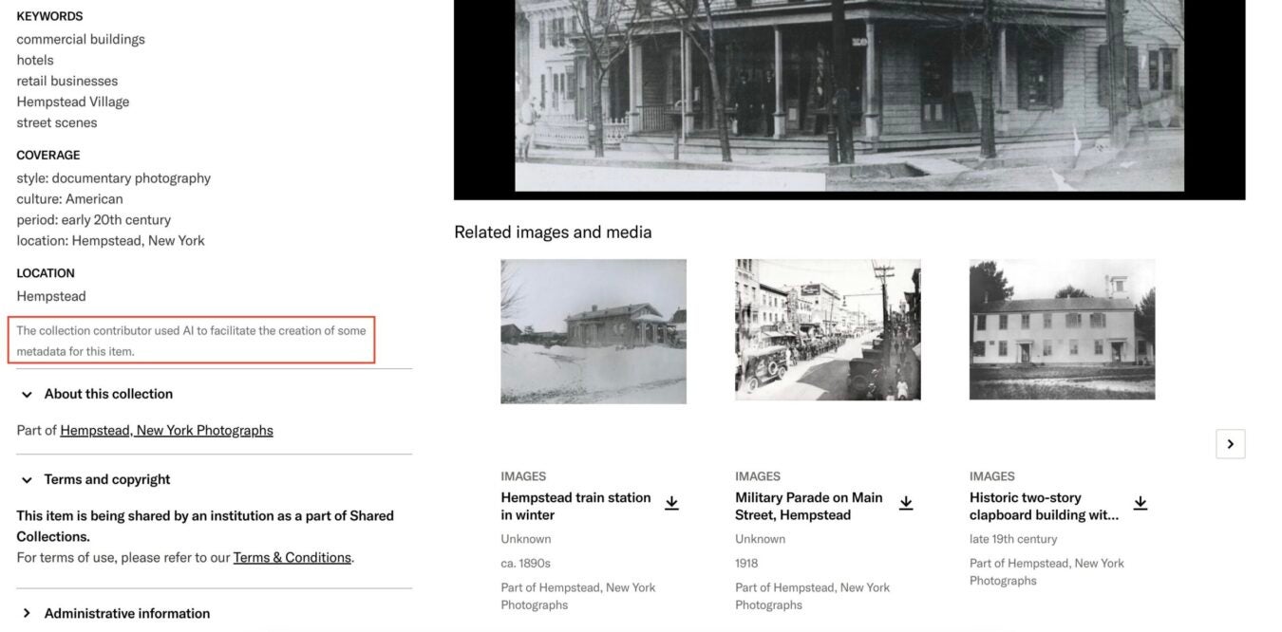Select the street scenes keyword
The image size is (1282, 632).
(56, 122)
